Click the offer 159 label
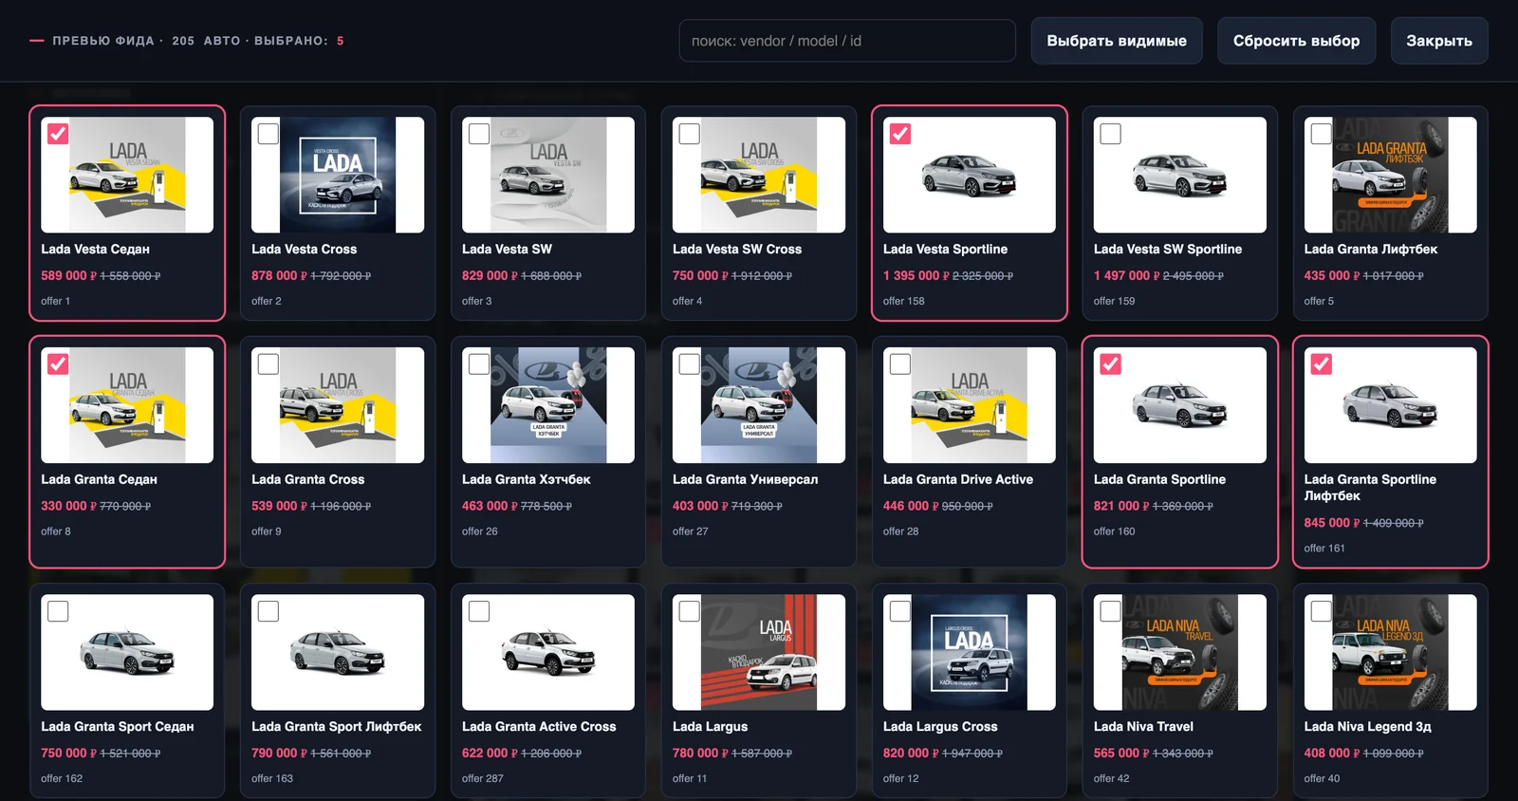 tap(1114, 301)
